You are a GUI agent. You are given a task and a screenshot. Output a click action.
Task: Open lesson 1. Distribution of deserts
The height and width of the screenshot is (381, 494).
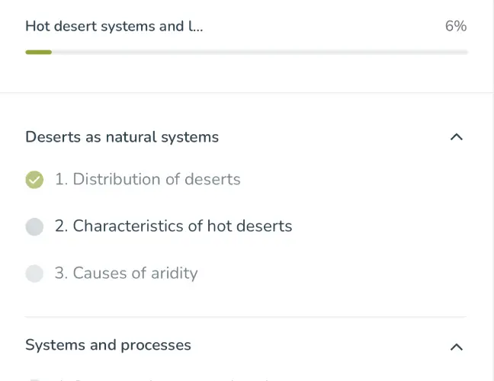(x=147, y=180)
